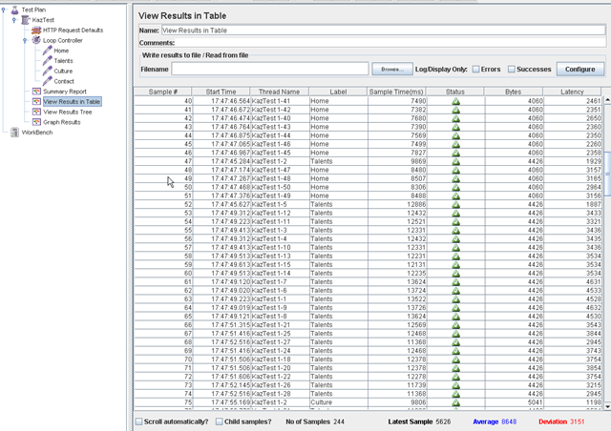Click the Loop Controller icon
The width and height of the screenshot is (611, 431).
click(36, 40)
